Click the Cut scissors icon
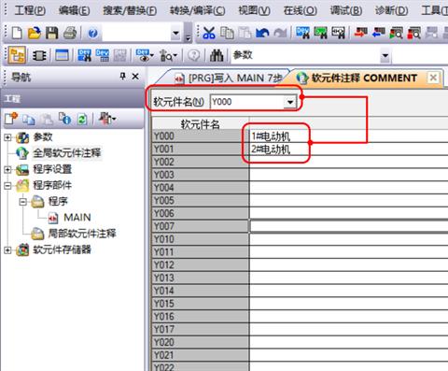The image size is (448, 371). (x=209, y=33)
